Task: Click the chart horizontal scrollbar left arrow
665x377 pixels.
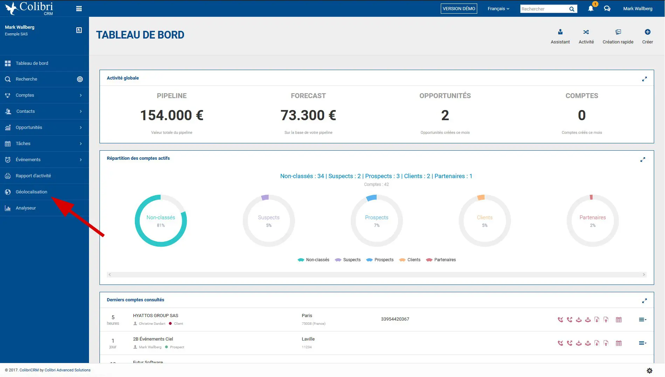Action: coord(110,275)
